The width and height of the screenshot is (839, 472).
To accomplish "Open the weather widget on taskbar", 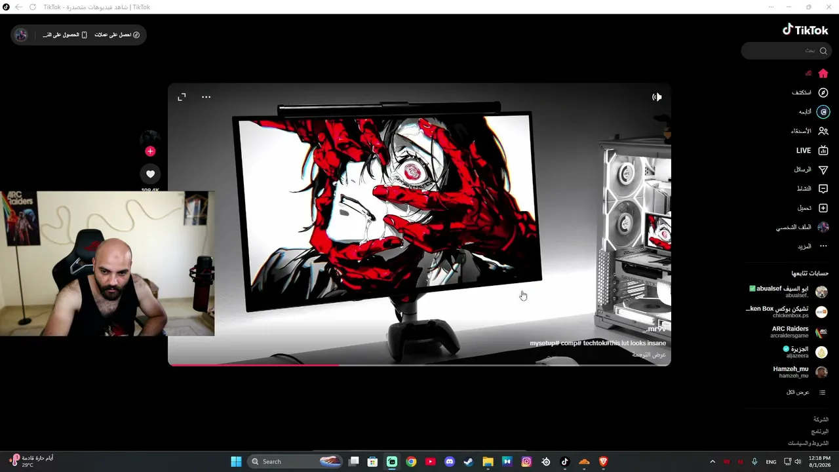I will (x=31, y=462).
